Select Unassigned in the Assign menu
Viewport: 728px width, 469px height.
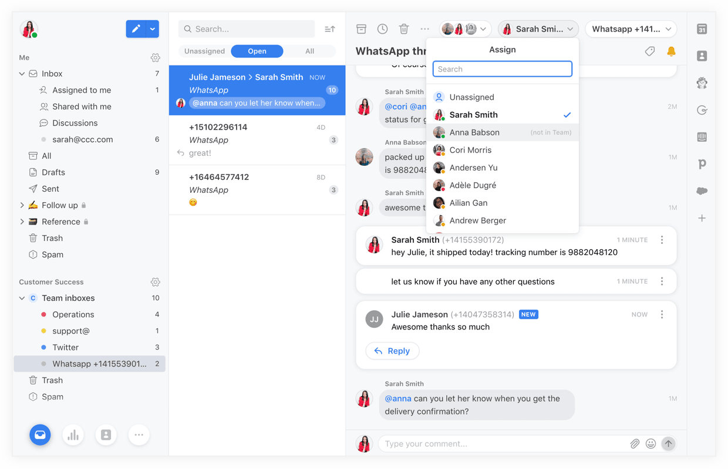[x=503, y=97]
